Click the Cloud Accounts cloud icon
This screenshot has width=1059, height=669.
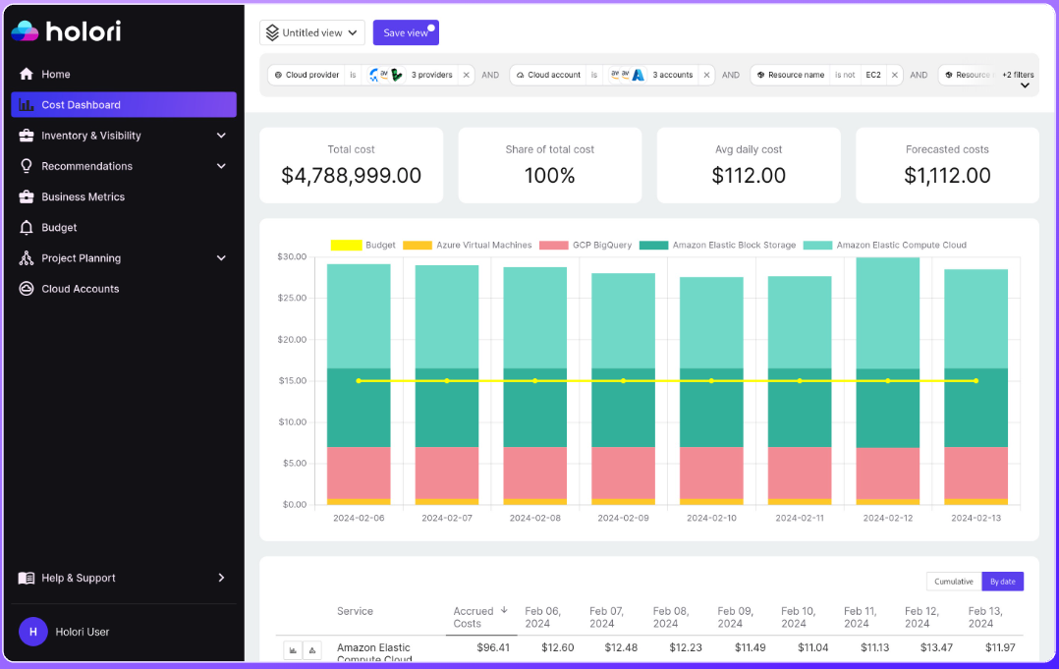[27, 289]
